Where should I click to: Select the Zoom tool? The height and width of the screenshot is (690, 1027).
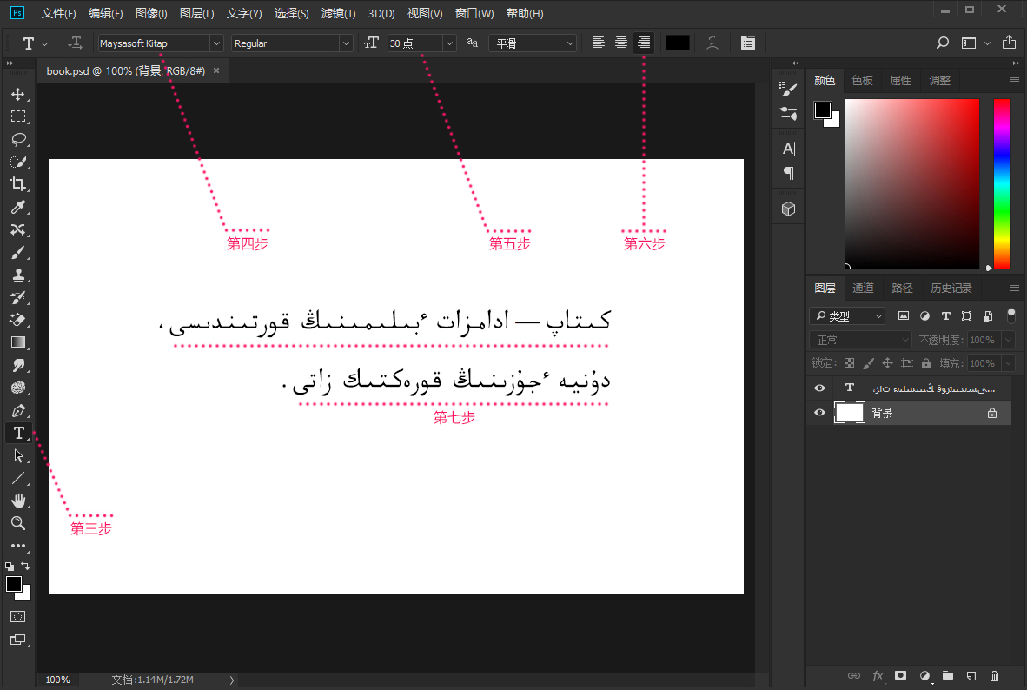click(x=18, y=523)
